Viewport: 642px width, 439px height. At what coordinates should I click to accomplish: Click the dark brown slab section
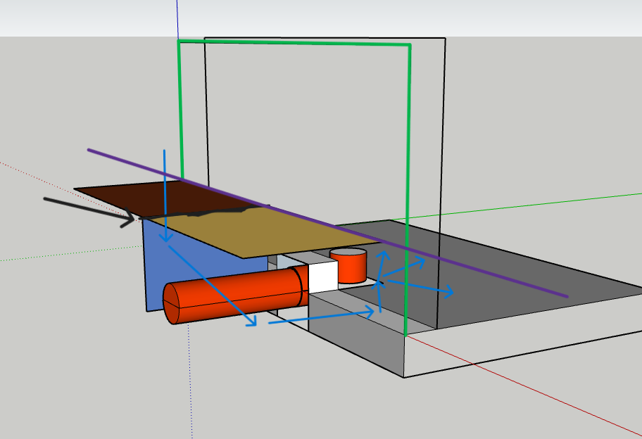coord(168,198)
